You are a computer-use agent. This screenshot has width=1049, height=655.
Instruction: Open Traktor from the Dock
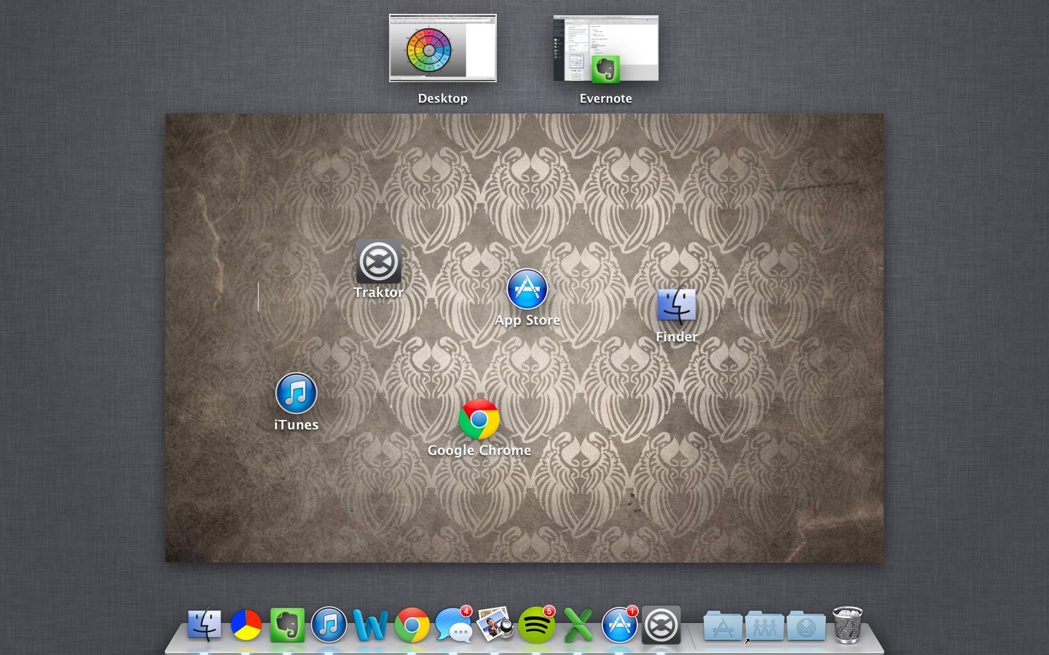pyautogui.click(x=661, y=625)
